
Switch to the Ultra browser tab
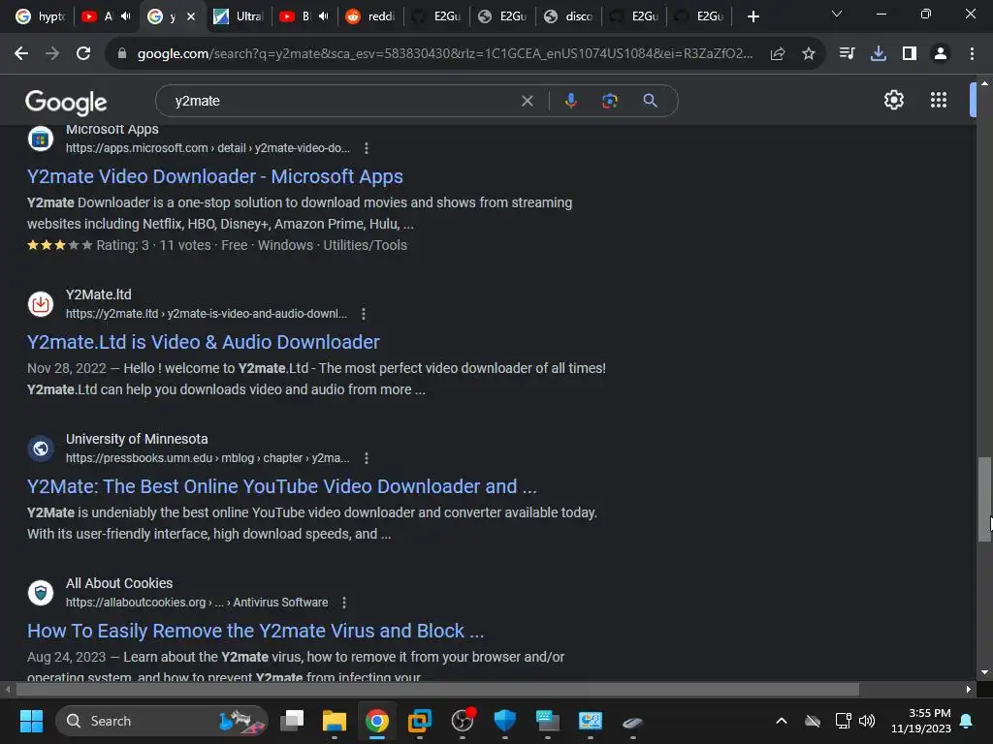240,16
